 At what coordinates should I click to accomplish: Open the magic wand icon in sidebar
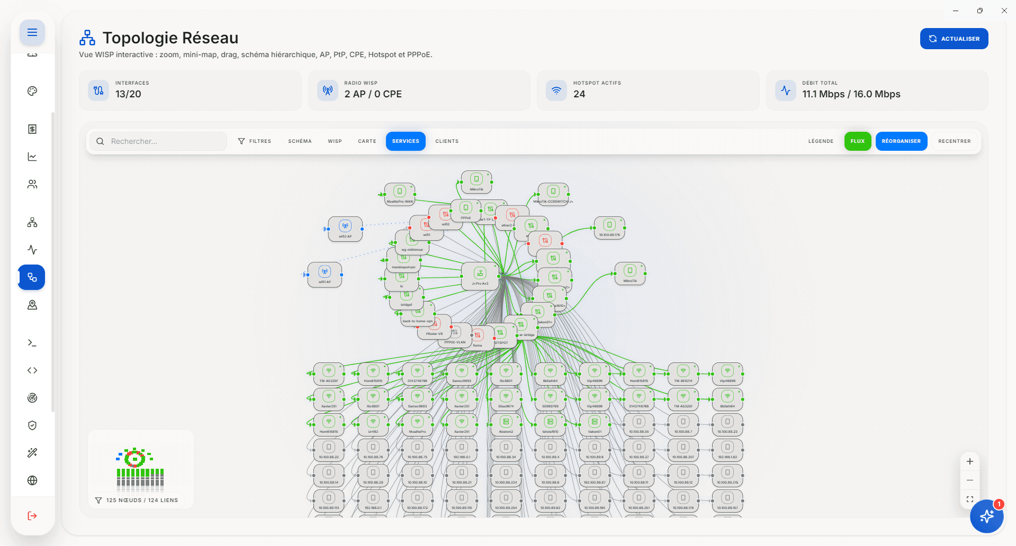[32, 453]
